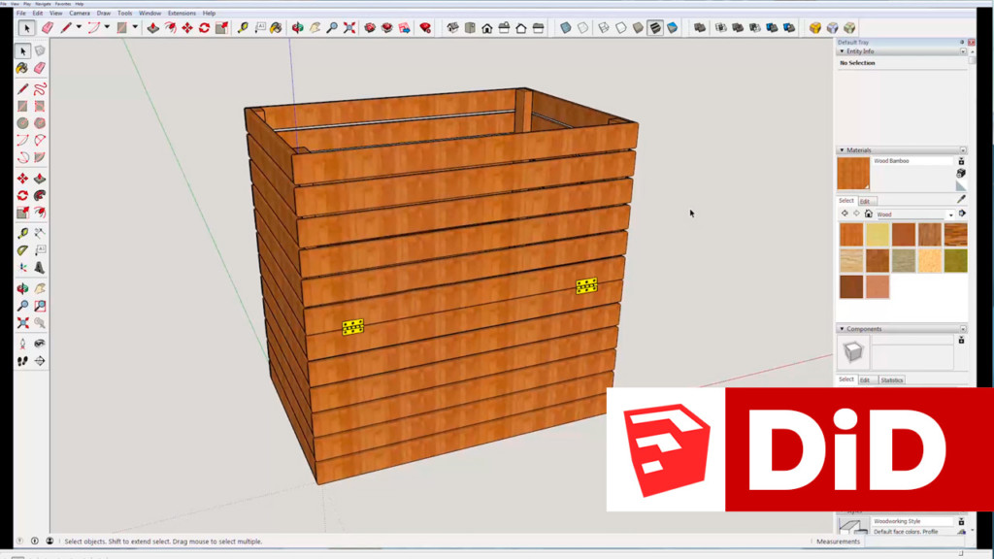This screenshot has height=559, width=994.
Task: Go to home In Model materials
Action: (x=869, y=214)
